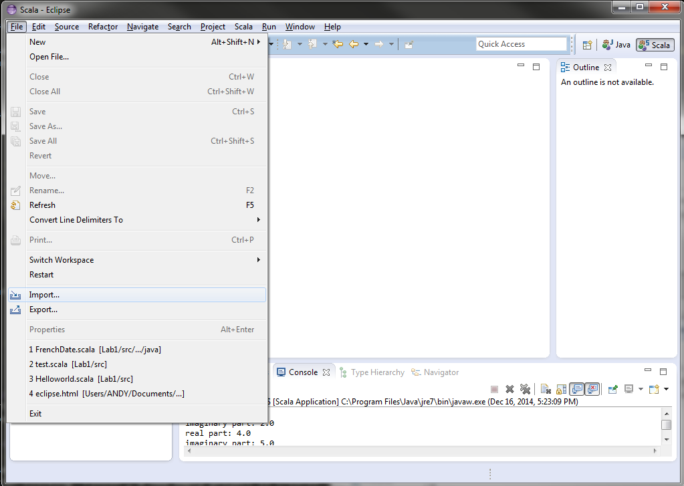Click the Back navigation arrow icon
This screenshot has height=486, width=684.
pyautogui.click(x=354, y=44)
